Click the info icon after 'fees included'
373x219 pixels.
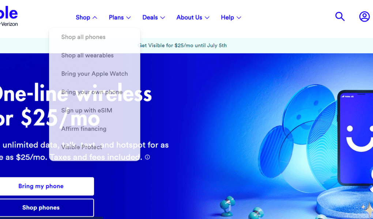coord(147,157)
